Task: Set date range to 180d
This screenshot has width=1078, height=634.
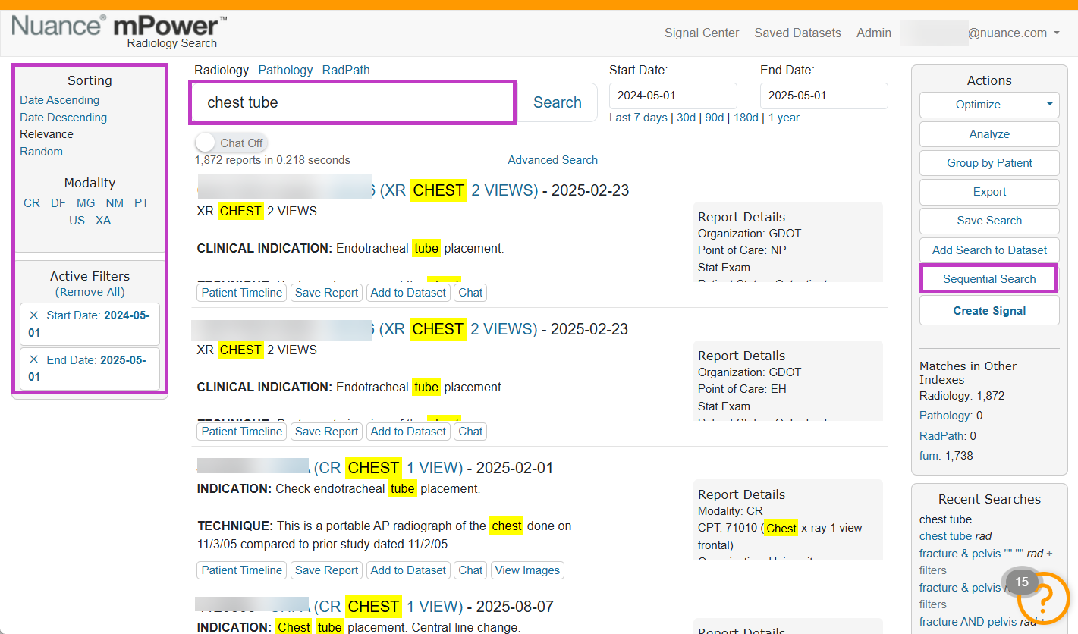Action: 746,118
